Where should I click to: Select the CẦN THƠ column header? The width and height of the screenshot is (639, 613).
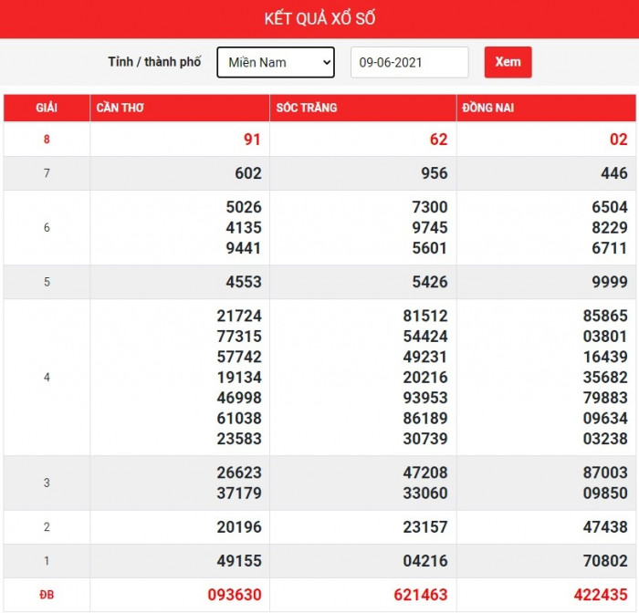point(120,108)
